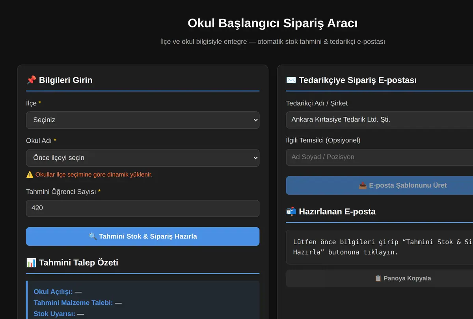
Task: Click the envelope icon beside Tedarikçiye Sipariş E-postası
Action: point(291,80)
